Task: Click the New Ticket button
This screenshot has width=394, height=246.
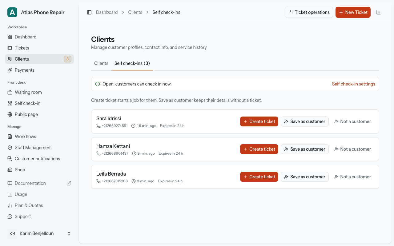Action: click(353, 12)
